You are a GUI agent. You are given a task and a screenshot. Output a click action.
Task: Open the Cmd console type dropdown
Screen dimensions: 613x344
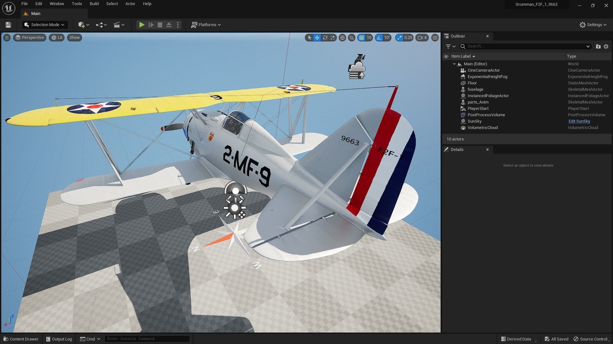click(x=90, y=339)
